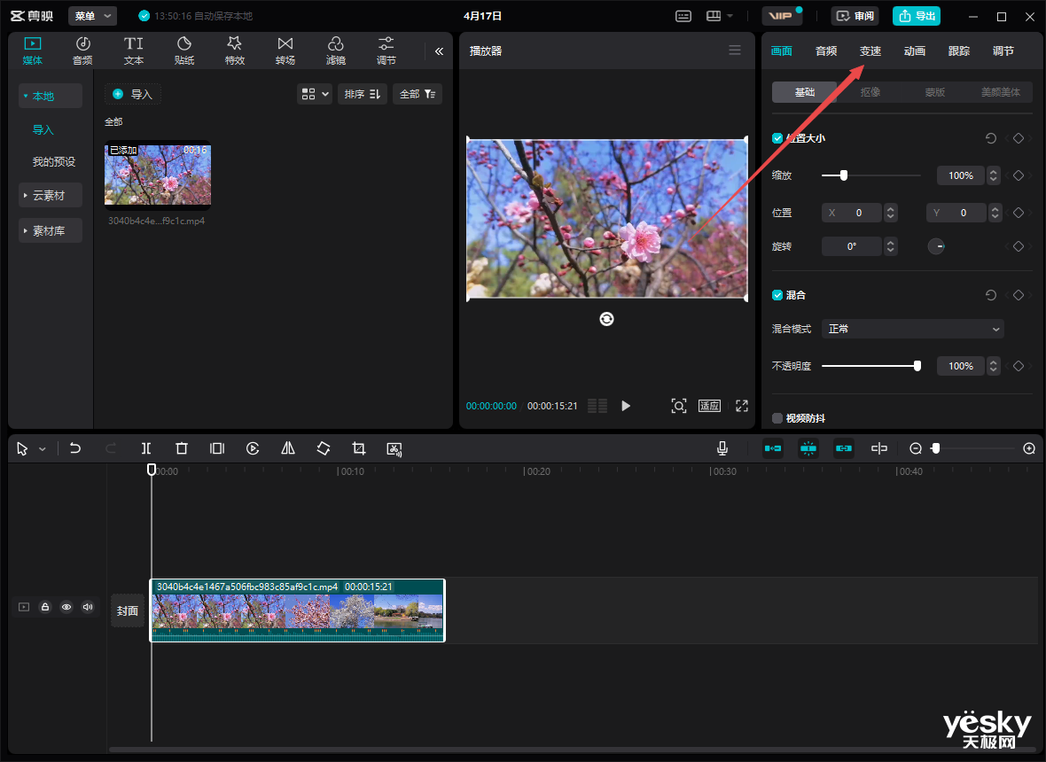The height and width of the screenshot is (762, 1046).
Task: Toggle the 混合 checkbox
Action: (777, 295)
